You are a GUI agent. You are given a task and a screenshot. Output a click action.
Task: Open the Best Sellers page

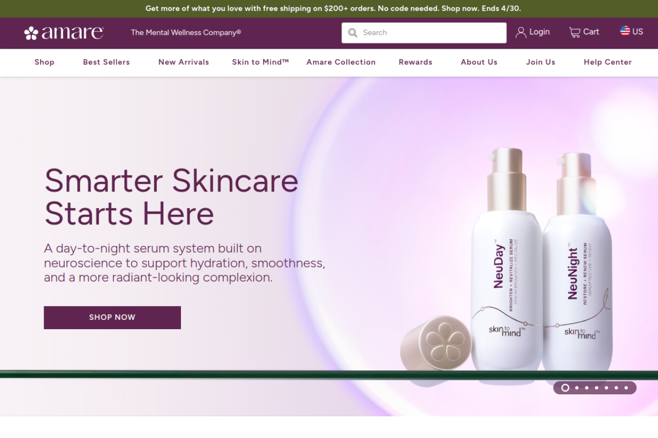tap(106, 62)
